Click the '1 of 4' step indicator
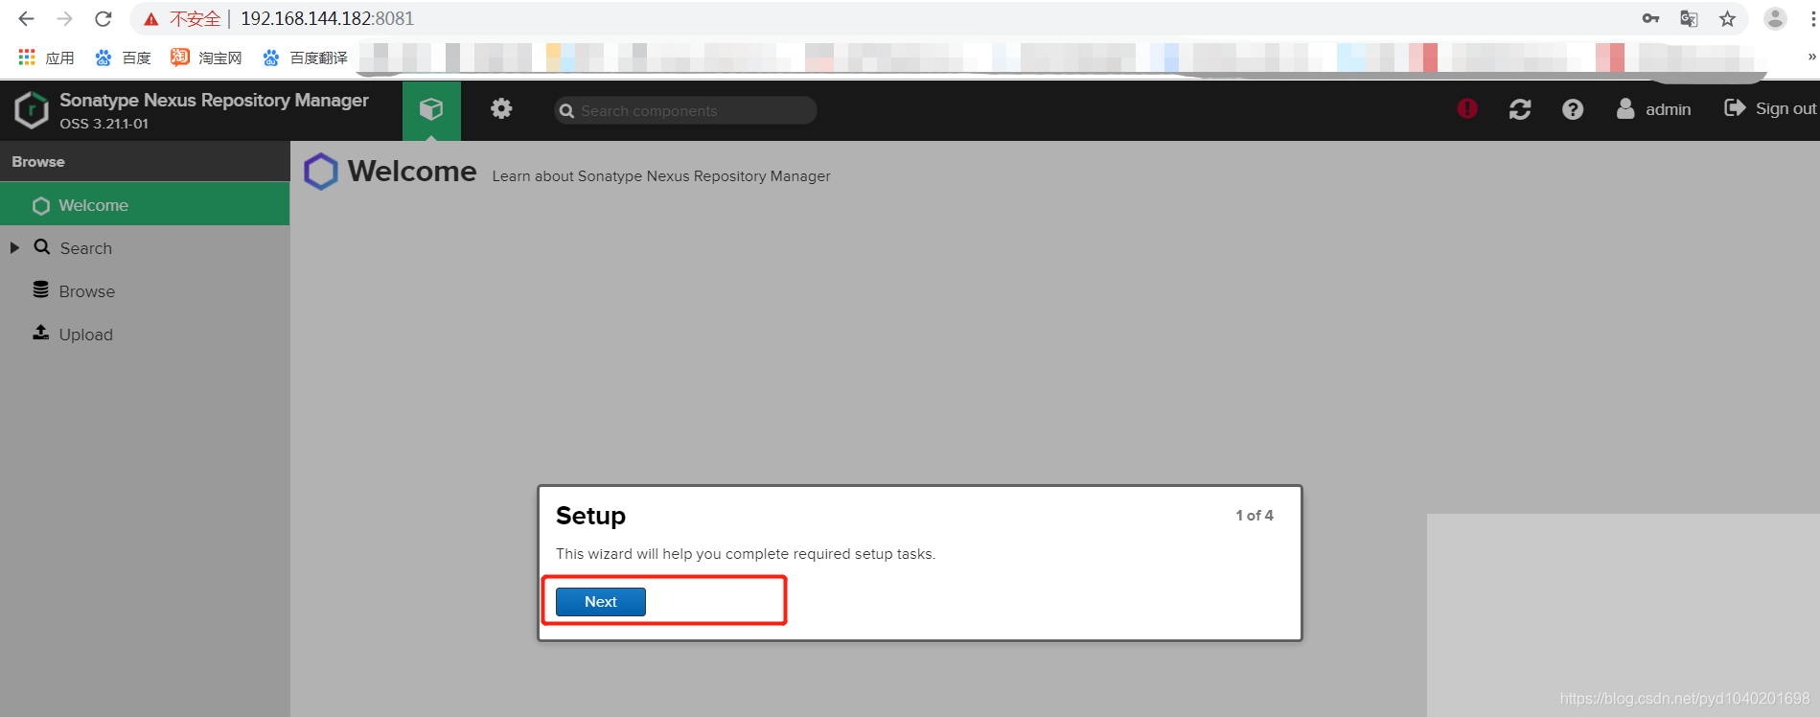 (x=1255, y=516)
